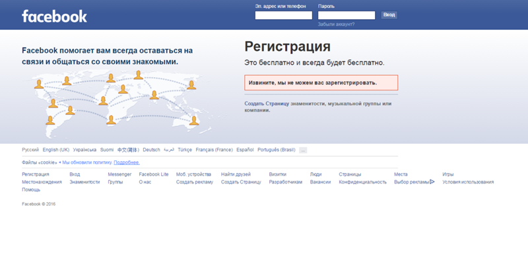Open the Messenger footer link

[119, 174]
